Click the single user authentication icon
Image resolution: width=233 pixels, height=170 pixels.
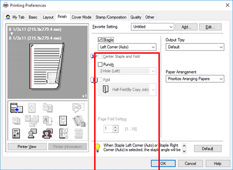[x=32, y=134]
